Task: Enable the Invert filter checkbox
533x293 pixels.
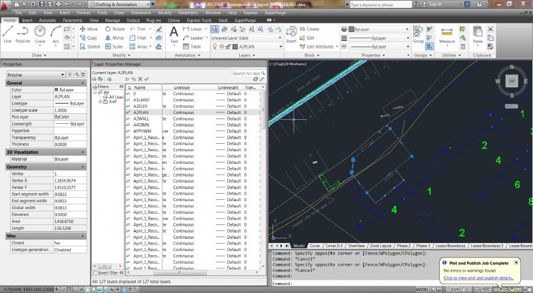Action: (94, 272)
